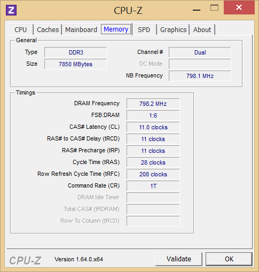Click the empty Row To Column field
Viewport: 259px width, 272px height.
pyautogui.click(x=153, y=221)
